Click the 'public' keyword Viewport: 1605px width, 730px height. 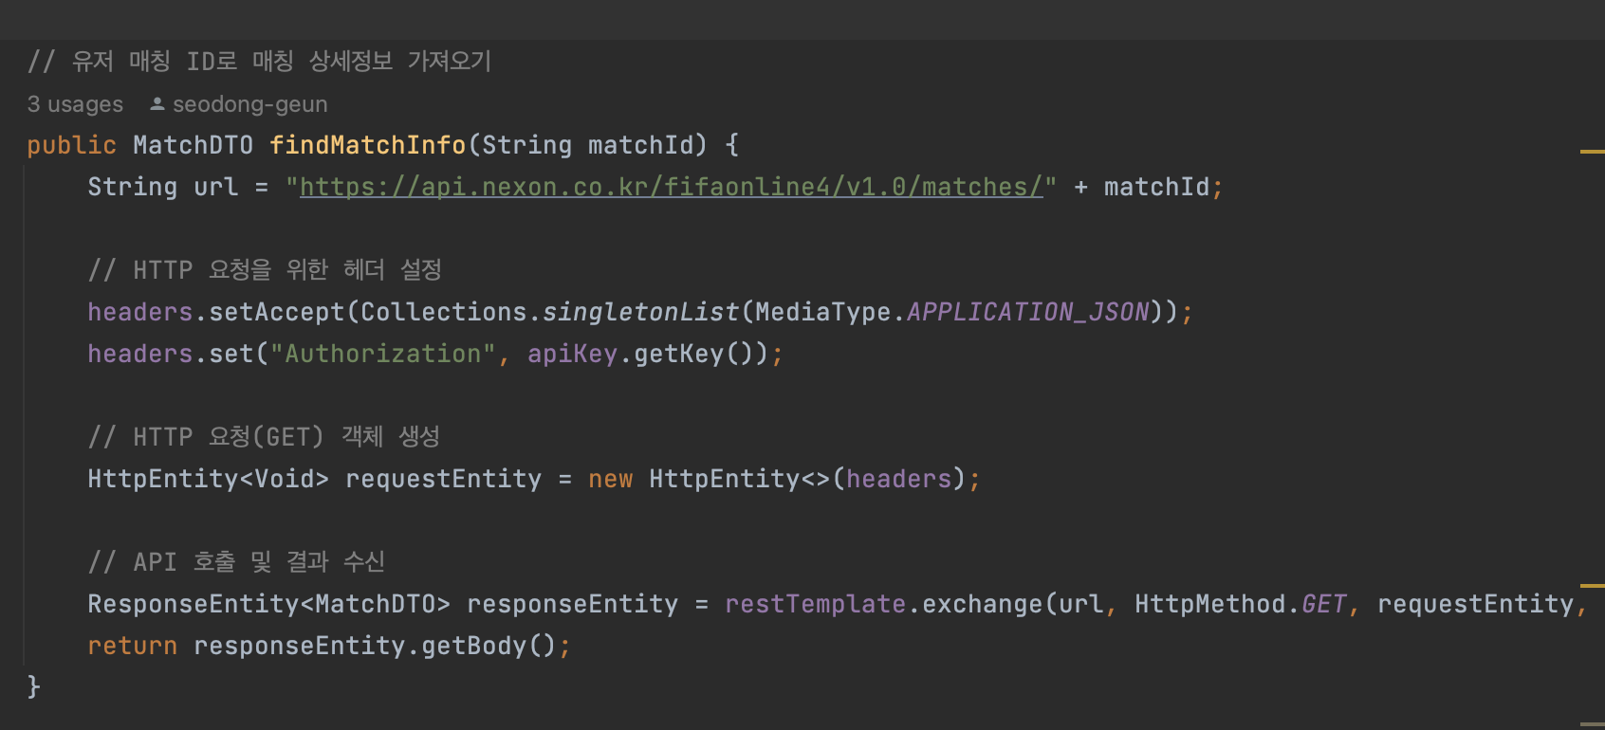click(71, 145)
